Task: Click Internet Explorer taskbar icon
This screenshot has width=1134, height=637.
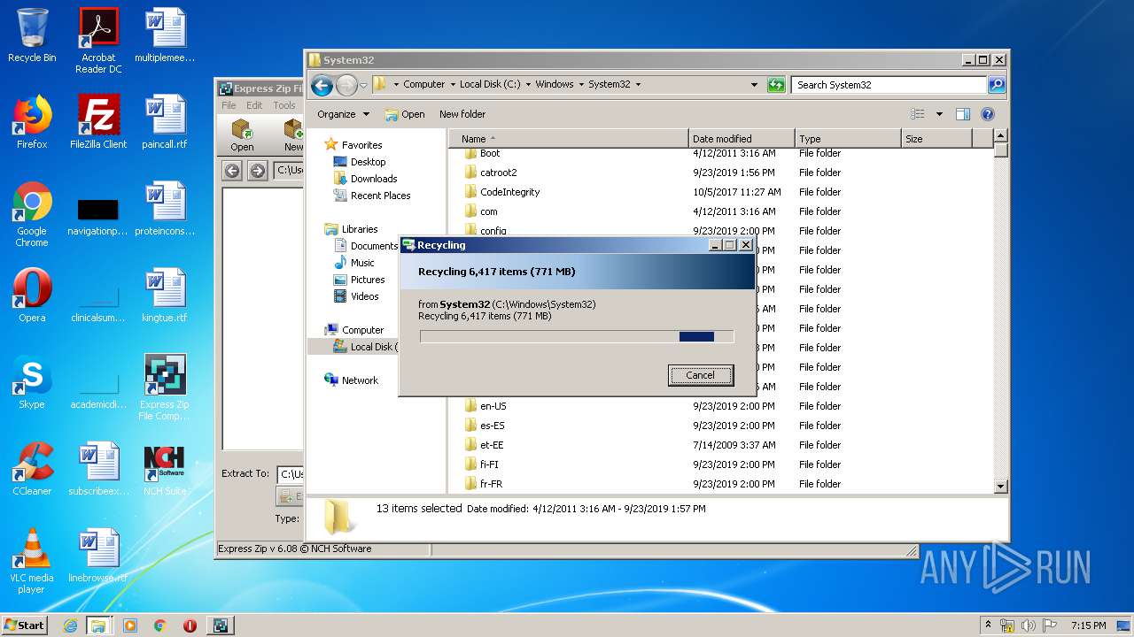Action: tap(70, 625)
